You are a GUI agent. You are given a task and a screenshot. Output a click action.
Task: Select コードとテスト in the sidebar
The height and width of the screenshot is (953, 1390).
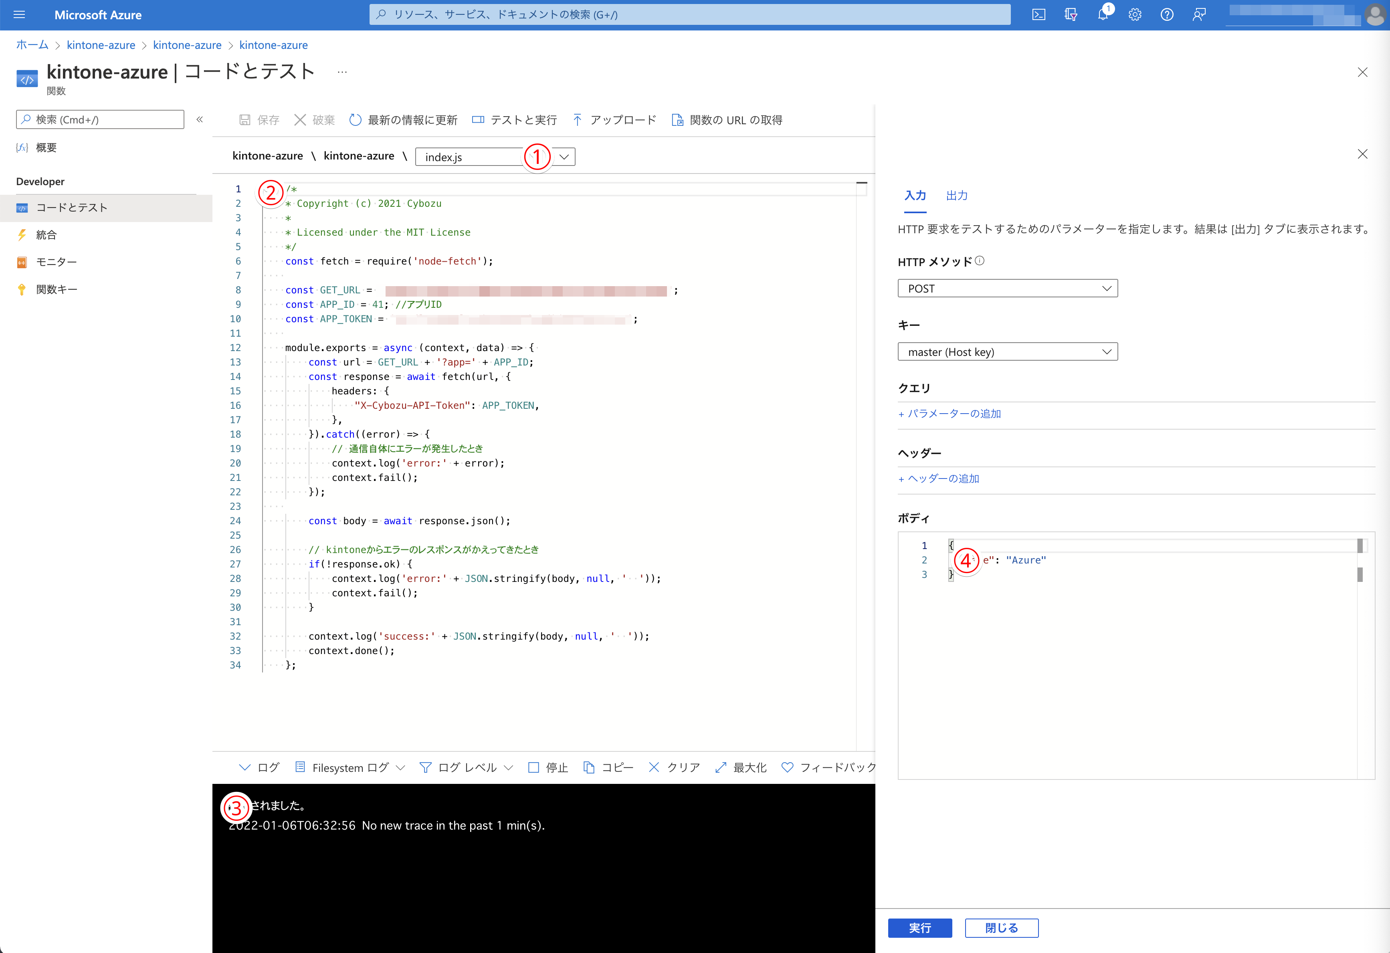[x=106, y=208]
